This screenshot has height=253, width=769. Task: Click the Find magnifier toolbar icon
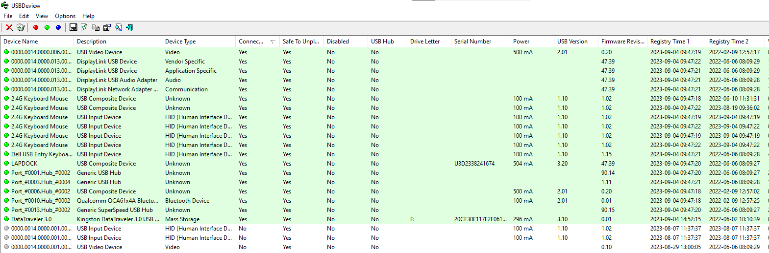(x=119, y=27)
